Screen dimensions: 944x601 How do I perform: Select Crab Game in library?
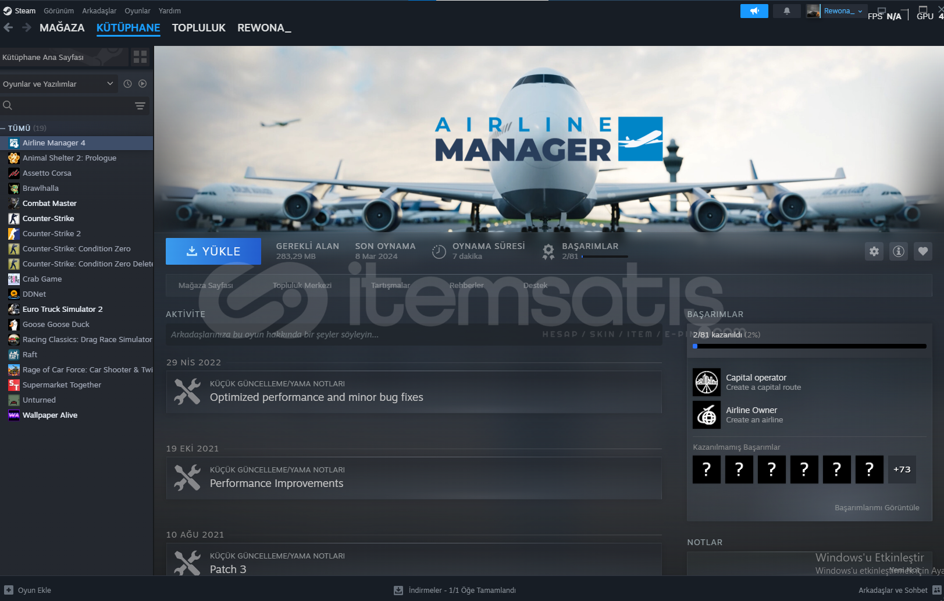coord(76,279)
